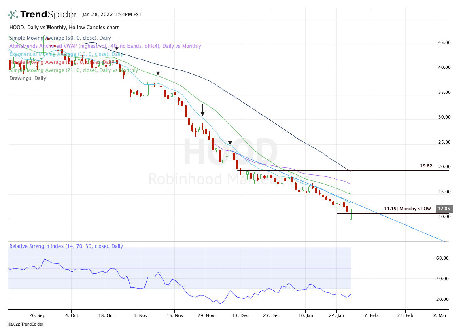Select the timestamp Jan 28, 2022 1:54PM EST

112,15
